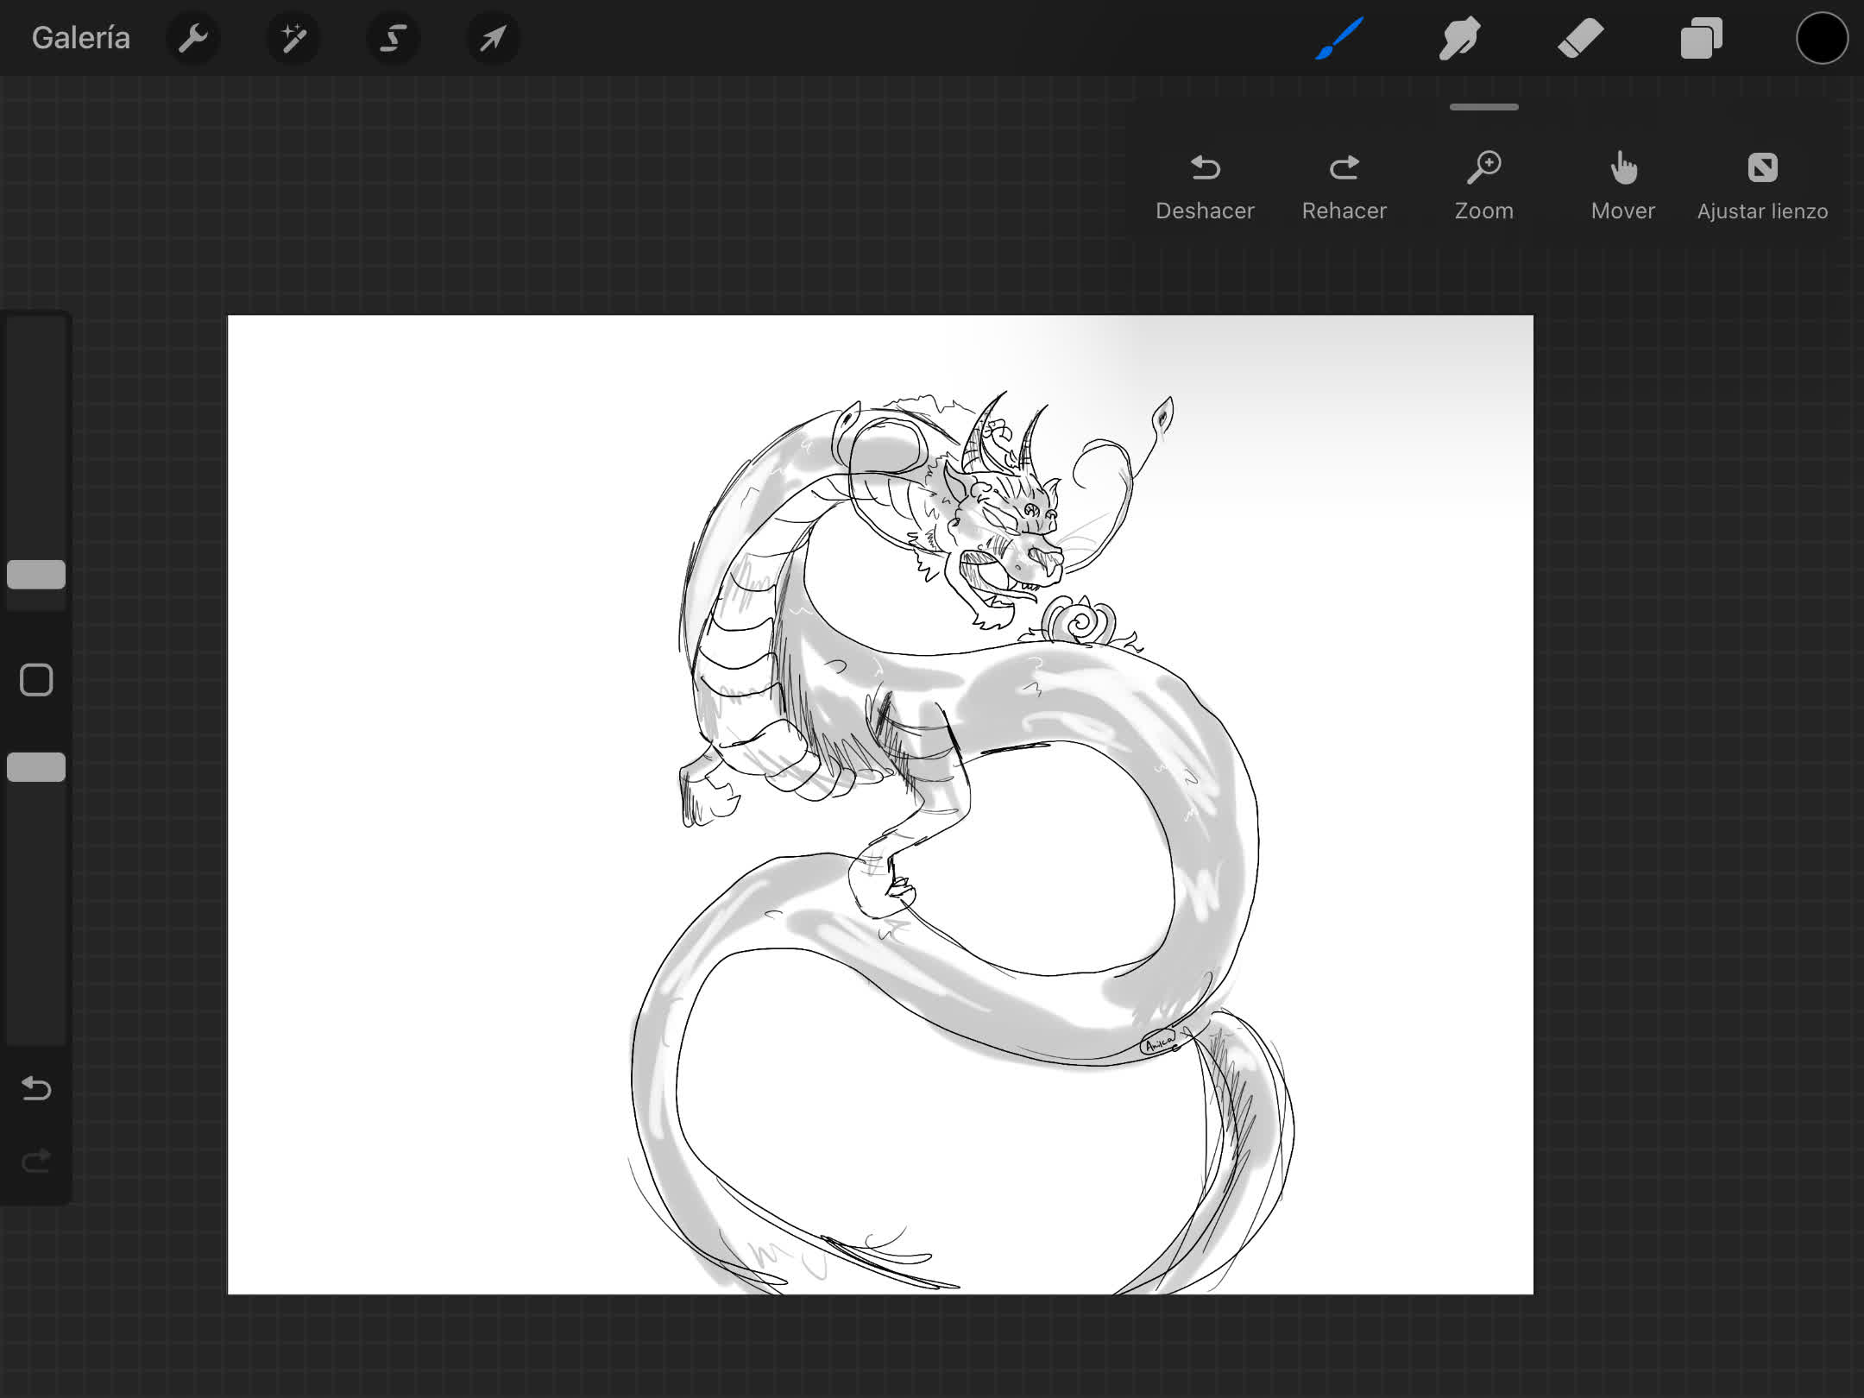Activate the Transform arrow tool
This screenshot has height=1398, width=1864.
pos(493,38)
